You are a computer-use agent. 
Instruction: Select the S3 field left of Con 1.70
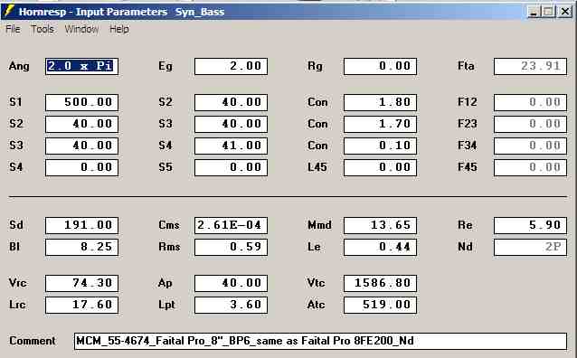(x=232, y=124)
